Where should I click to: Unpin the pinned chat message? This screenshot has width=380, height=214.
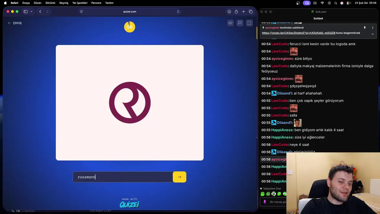pyautogui.click(x=365, y=28)
